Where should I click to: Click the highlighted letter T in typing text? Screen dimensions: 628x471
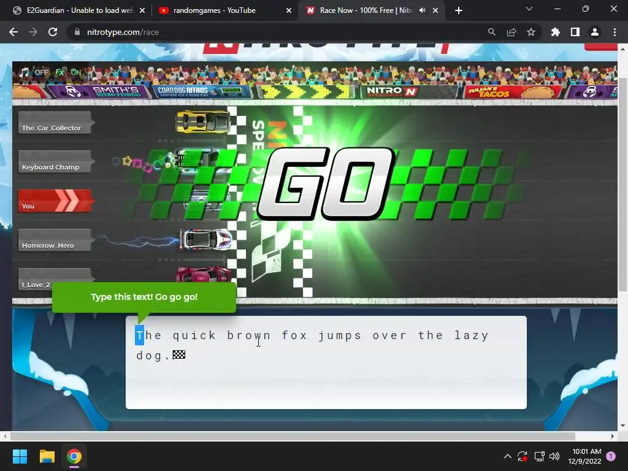tap(139, 335)
